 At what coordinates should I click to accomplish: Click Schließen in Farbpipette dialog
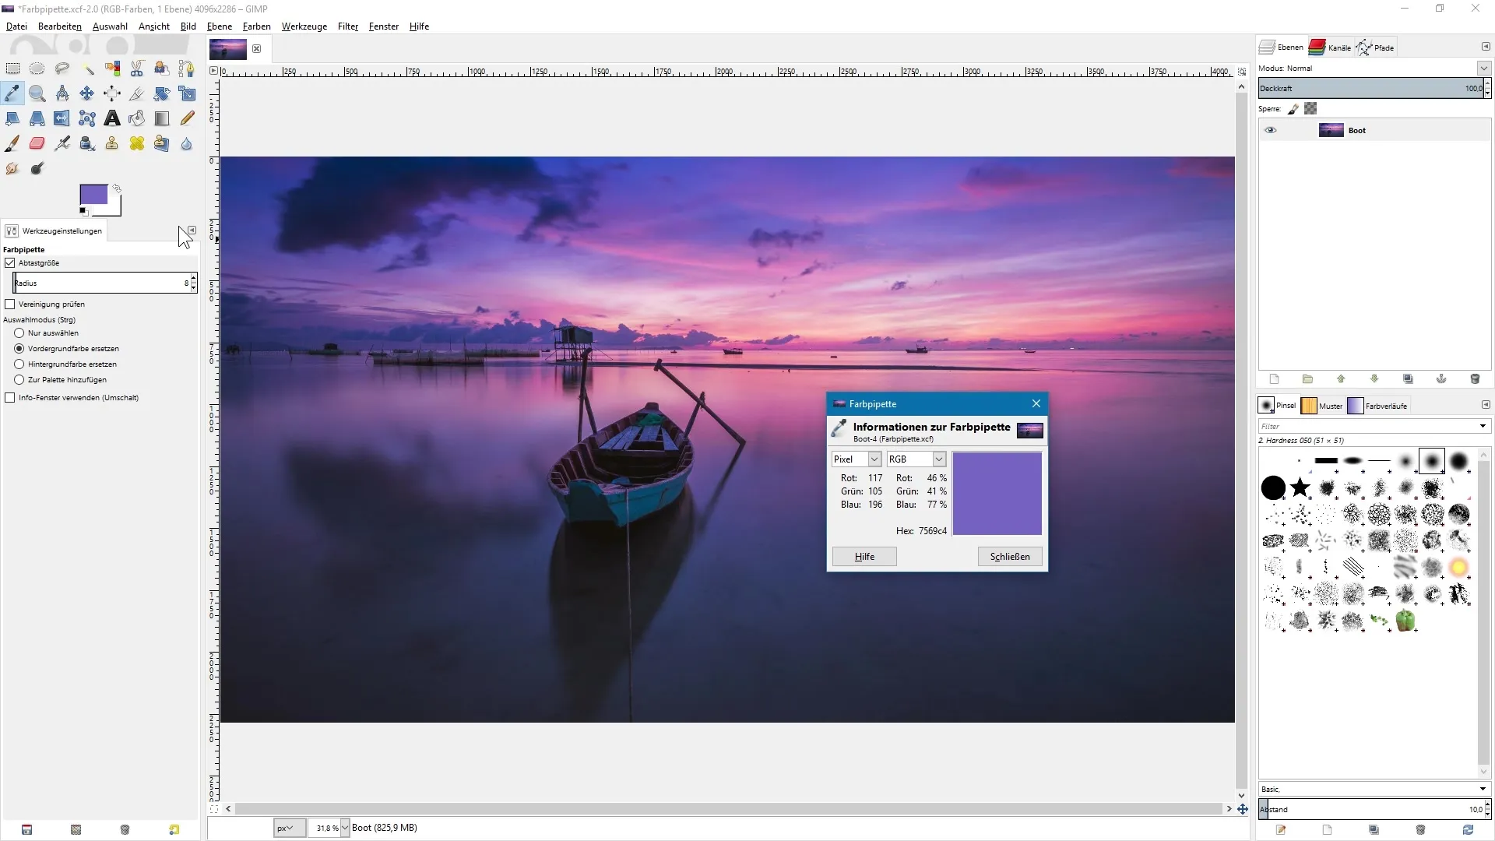(1010, 557)
